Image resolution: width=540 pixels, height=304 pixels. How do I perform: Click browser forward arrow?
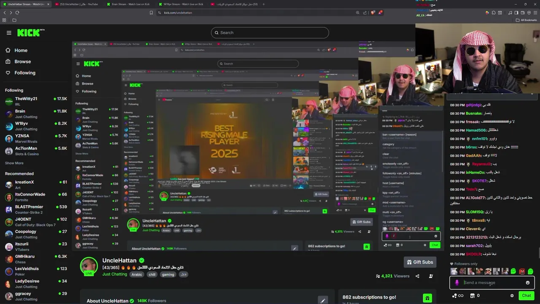click(x=11, y=13)
